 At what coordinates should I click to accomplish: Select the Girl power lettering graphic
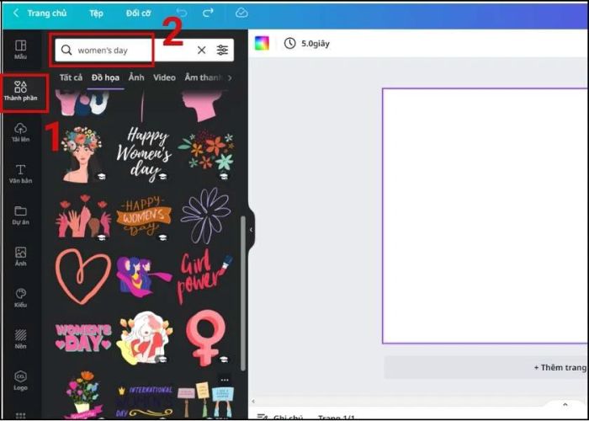[204, 277]
